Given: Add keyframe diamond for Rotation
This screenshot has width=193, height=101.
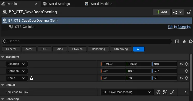Looking at the screenshot, I should [187, 71].
